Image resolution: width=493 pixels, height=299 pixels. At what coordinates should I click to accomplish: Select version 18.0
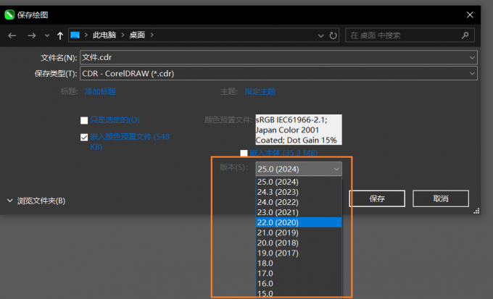pos(299,264)
